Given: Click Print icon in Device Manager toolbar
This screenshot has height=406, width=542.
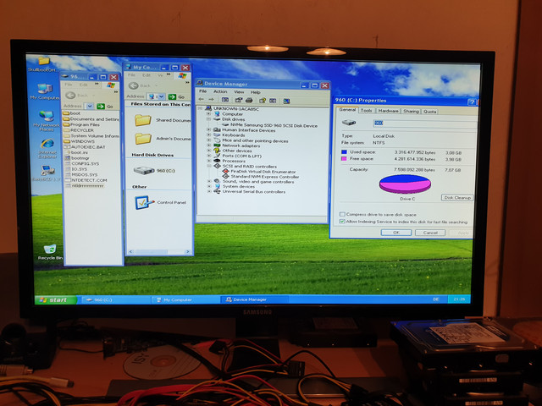Looking at the screenshot, I should pyautogui.click(x=249, y=101).
